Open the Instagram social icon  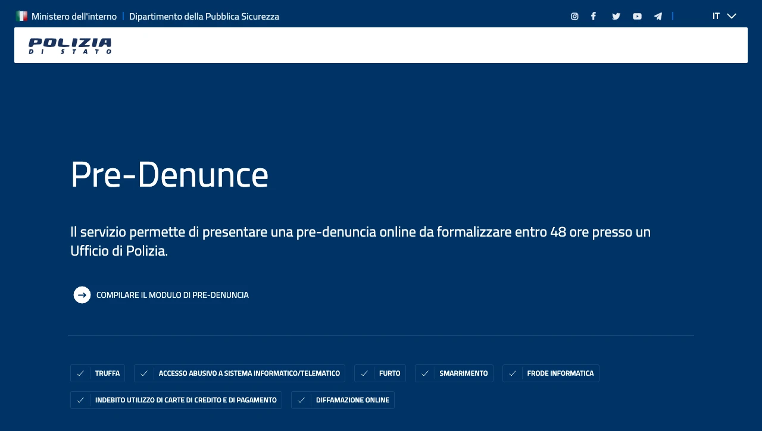pyautogui.click(x=574, y=16)
